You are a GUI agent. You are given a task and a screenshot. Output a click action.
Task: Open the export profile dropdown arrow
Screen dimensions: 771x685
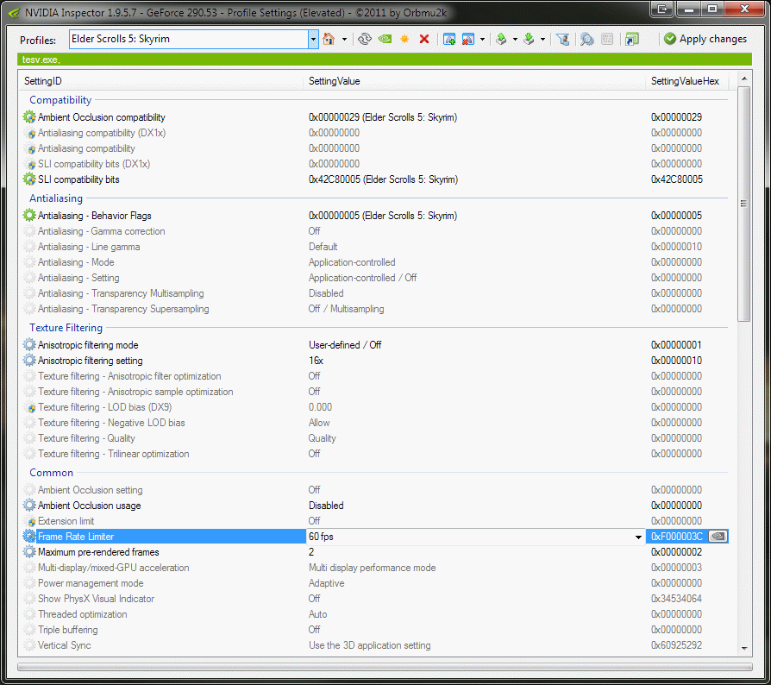(515, 40)
